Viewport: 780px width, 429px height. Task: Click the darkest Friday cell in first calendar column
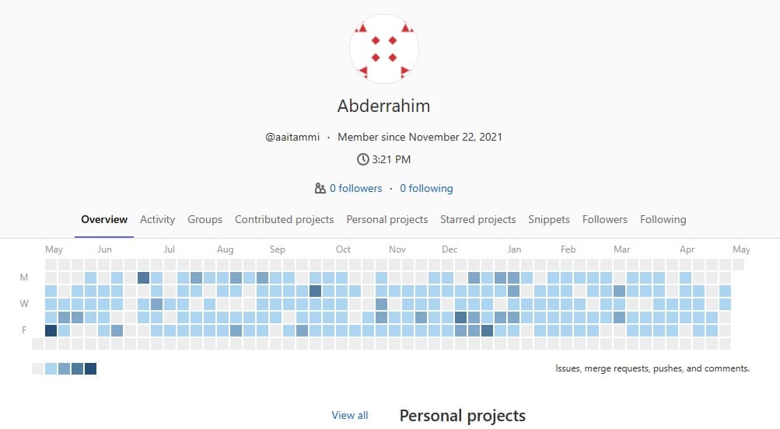(x=51, y=330)
